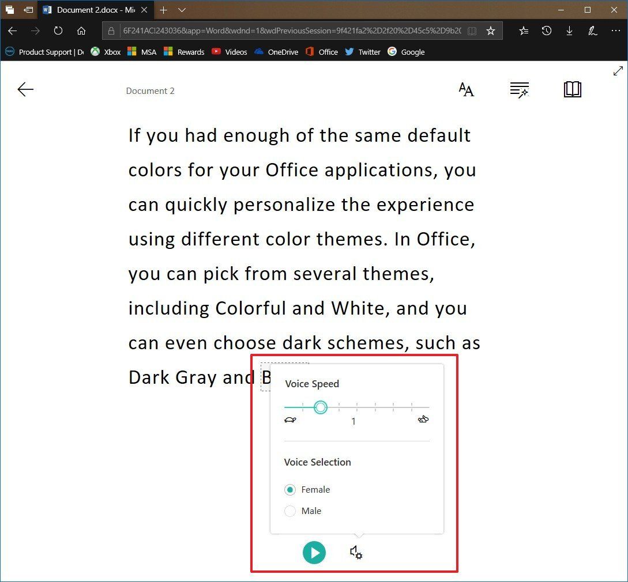Screen dimensions: 628x582
Task: Open Reading Preferences book icon
Action: click(x=572, y=89)
